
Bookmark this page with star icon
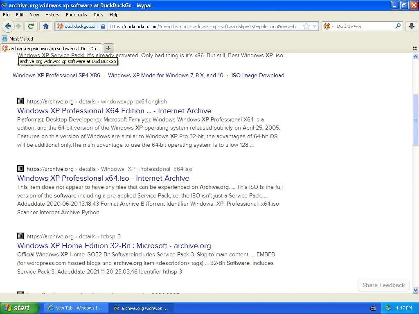coord(306,27)
